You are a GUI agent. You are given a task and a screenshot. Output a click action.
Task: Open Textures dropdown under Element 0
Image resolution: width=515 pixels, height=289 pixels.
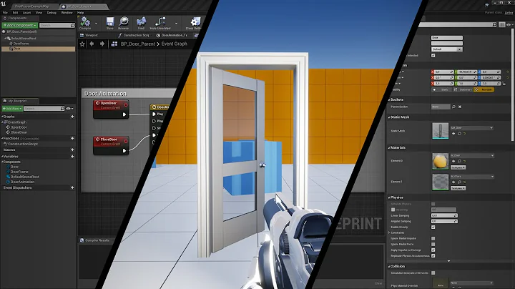[x=458, y=167]
